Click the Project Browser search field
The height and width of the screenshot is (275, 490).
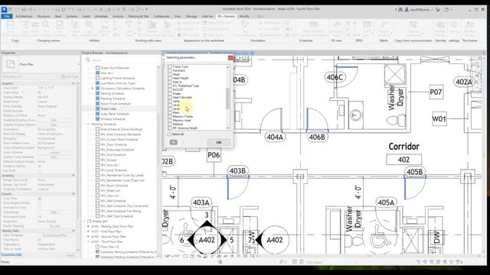[x=122, y=60]
